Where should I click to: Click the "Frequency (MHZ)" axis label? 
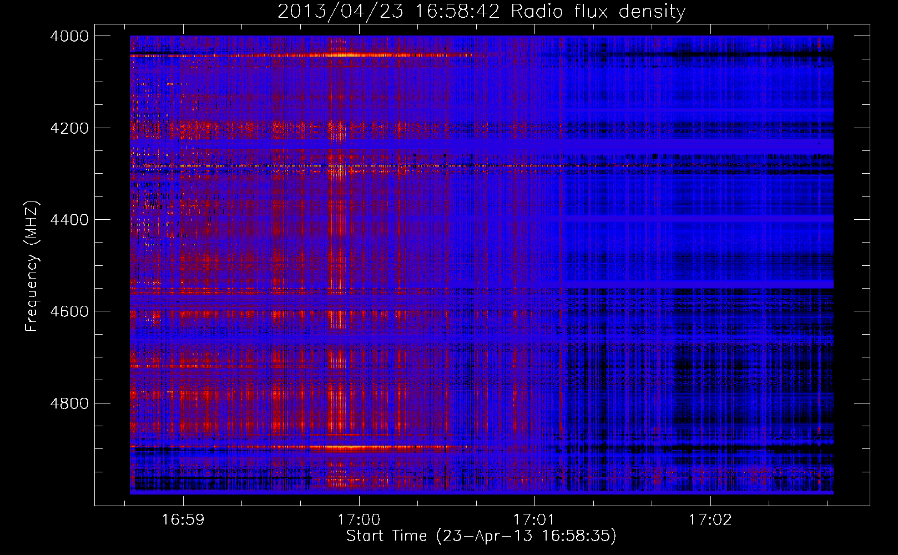(x=32, y=266)
